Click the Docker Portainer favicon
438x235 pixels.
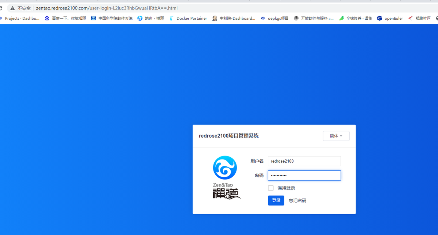click(172, 18)
